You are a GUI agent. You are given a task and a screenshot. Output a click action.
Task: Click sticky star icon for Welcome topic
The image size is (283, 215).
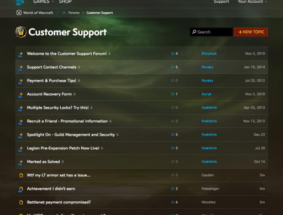click(x=21, y=54)
